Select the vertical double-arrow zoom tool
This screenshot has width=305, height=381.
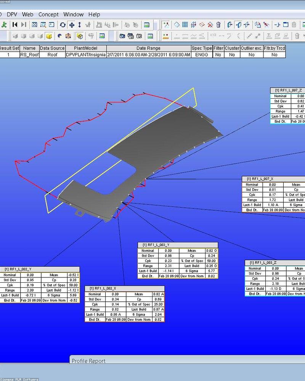(79, 25)
